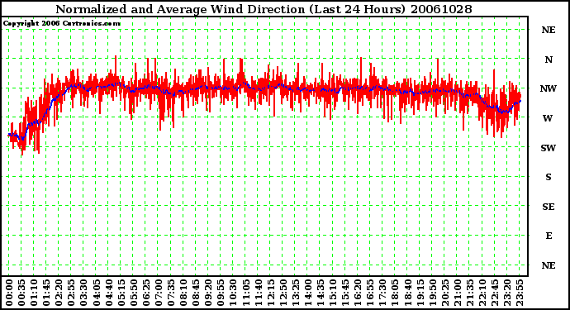The image size is (570, 310).
Task: Click the "07:35" time axis label
Action: [171, 293]
